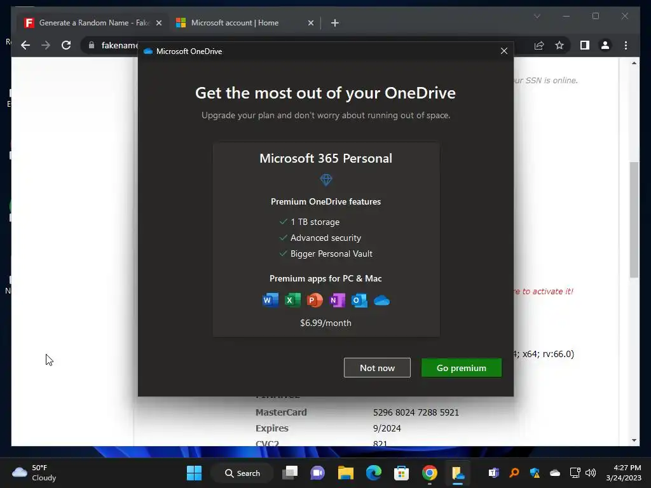Click the Expires value 9/2024

387,428
